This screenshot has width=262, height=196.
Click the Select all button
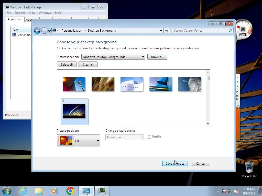point(67,65)
